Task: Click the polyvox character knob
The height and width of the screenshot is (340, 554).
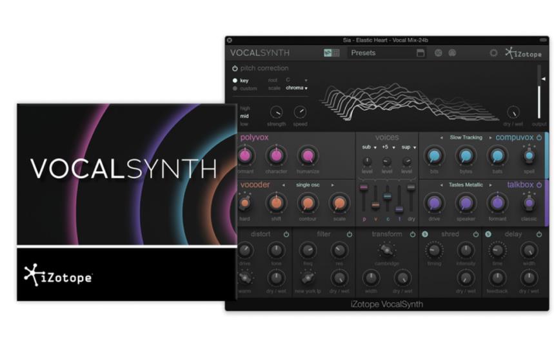Action: (276, 155)
